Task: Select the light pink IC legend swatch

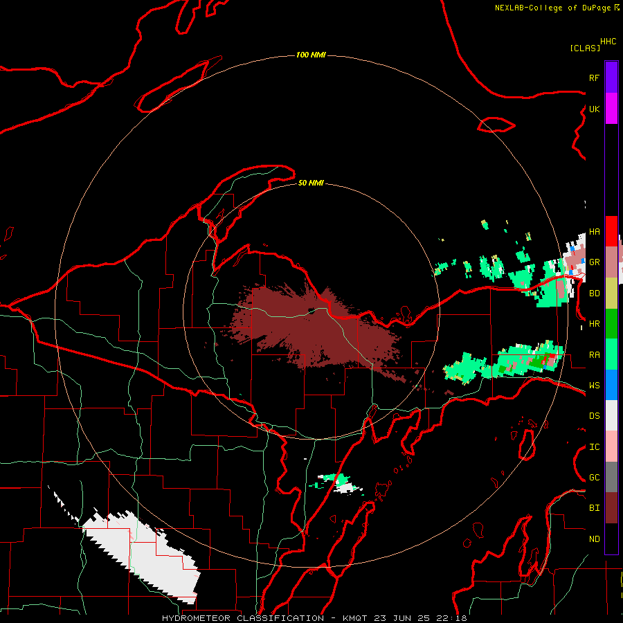Action: click(x=611, y=446)
